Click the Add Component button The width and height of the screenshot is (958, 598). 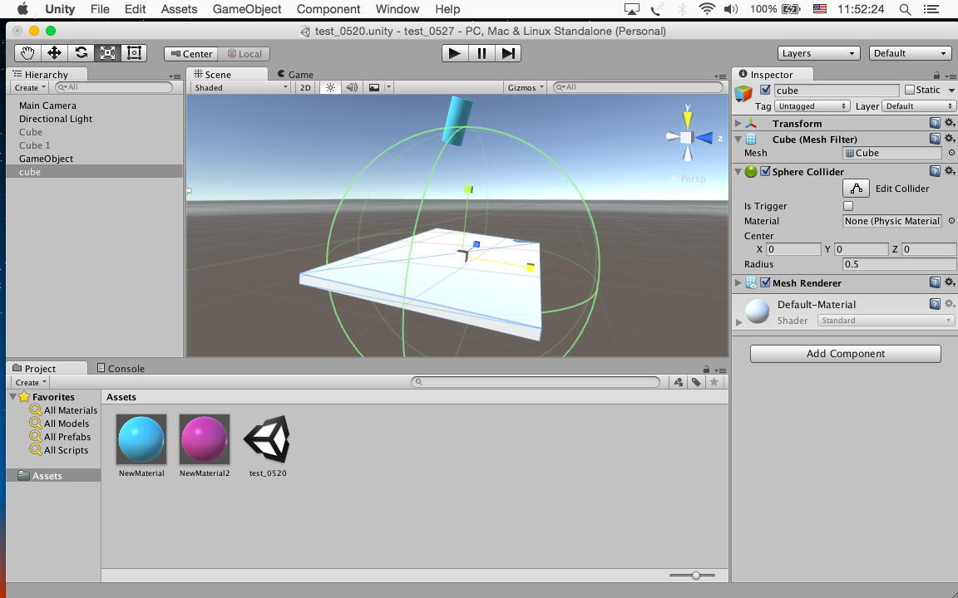(x=846, y=353)
